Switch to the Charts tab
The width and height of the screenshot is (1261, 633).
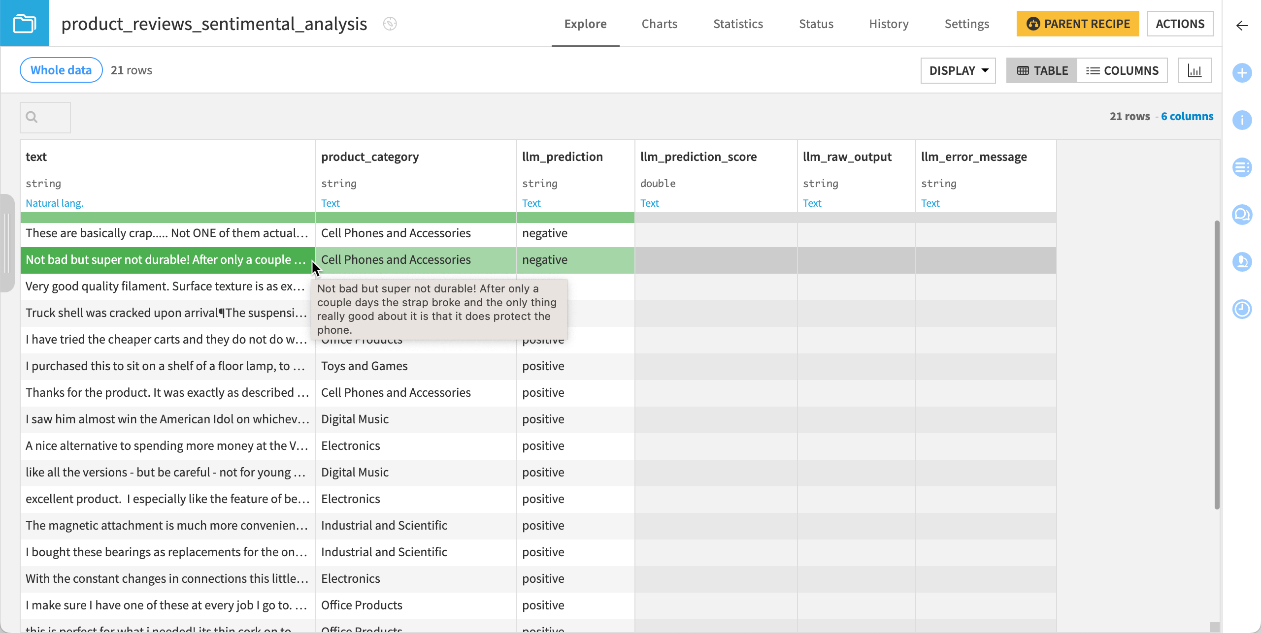pos(659,24)
